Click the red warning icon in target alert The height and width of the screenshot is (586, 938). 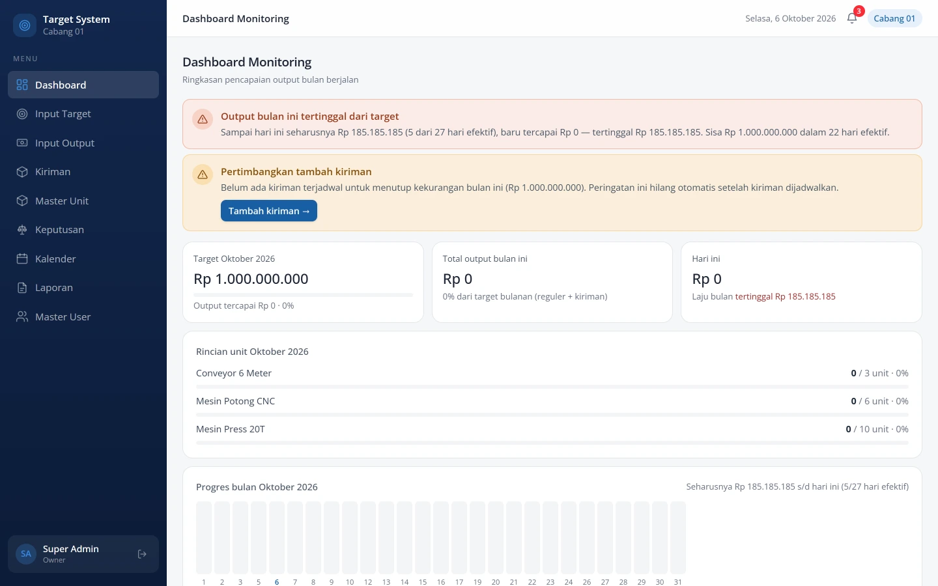point(203,119)
